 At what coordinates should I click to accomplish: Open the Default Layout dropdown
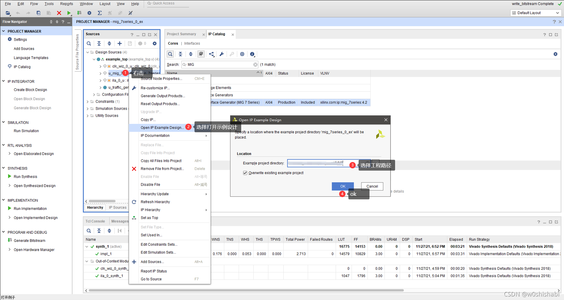[x=536, y=13]
